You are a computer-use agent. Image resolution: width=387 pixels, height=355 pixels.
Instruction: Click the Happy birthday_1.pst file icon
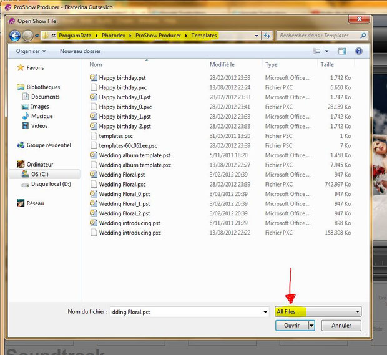(x=93, y=117)
